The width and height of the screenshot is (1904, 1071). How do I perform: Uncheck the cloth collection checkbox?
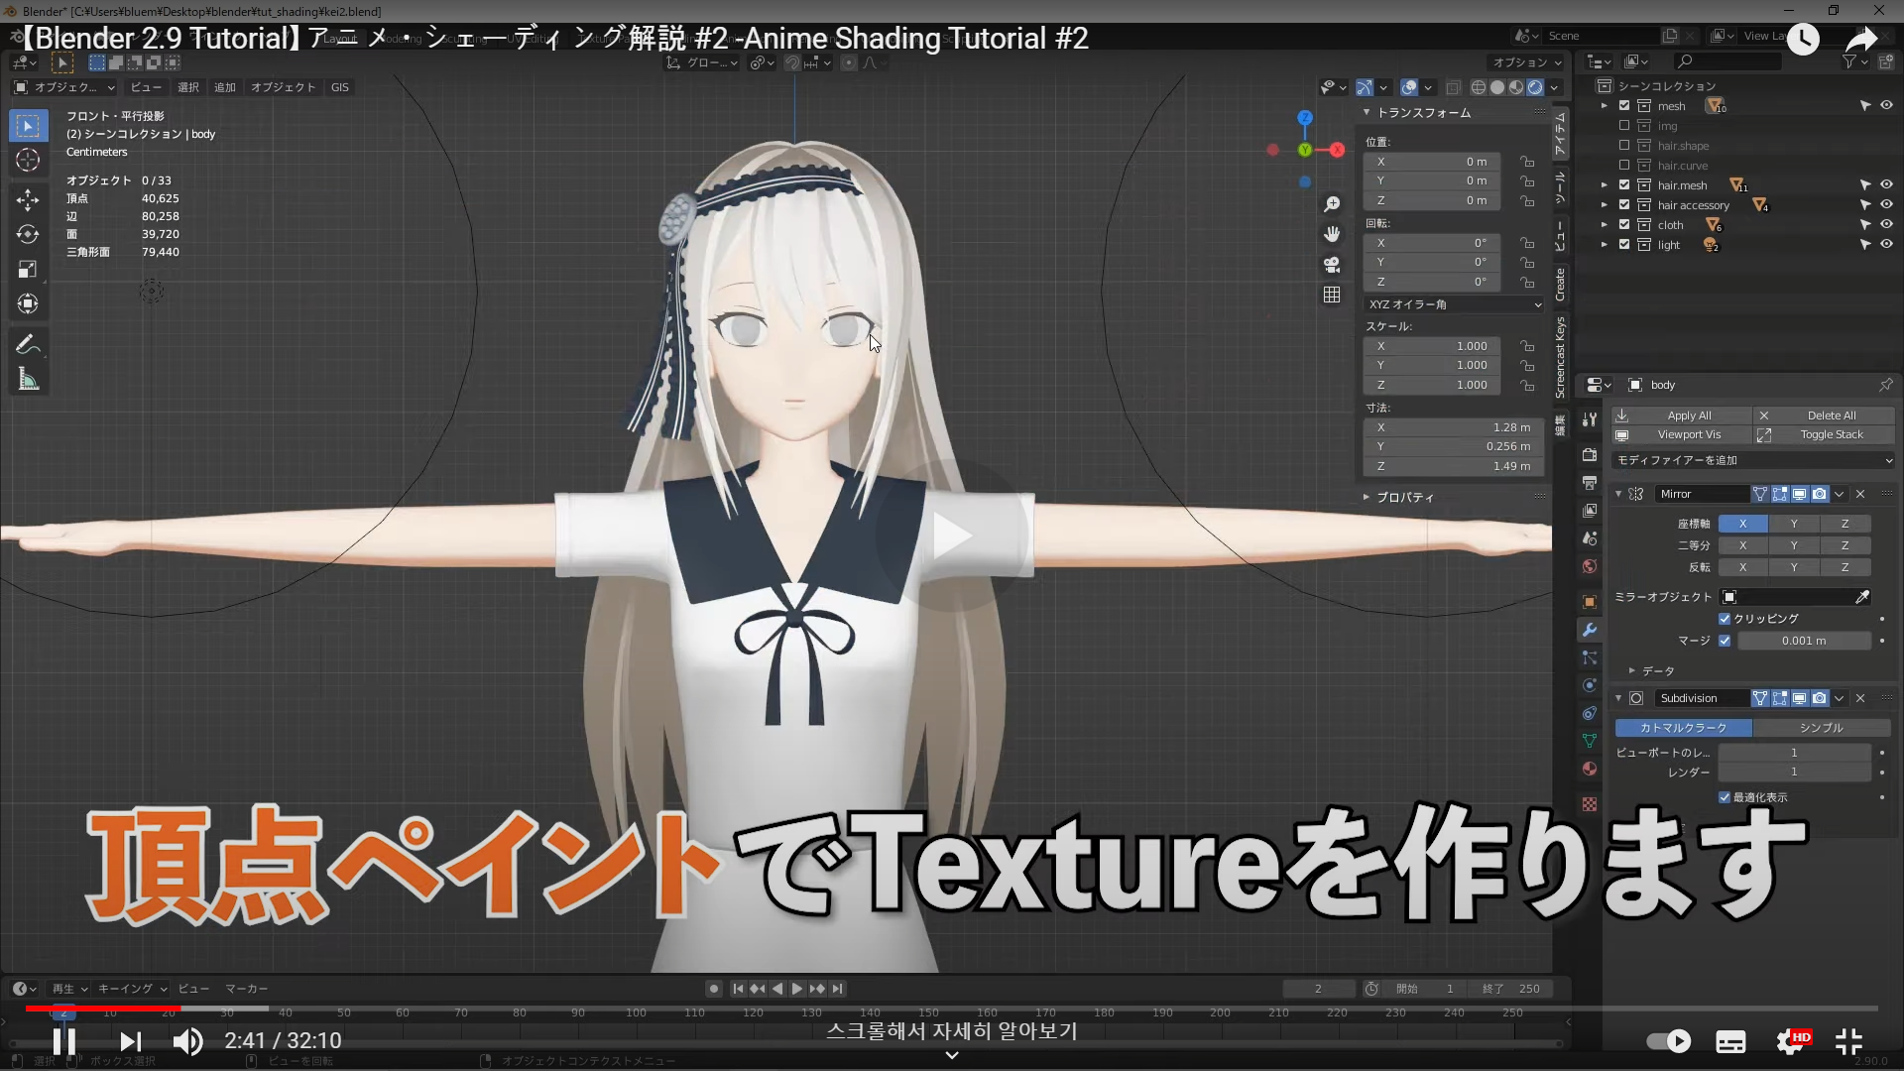point(1624,225)
